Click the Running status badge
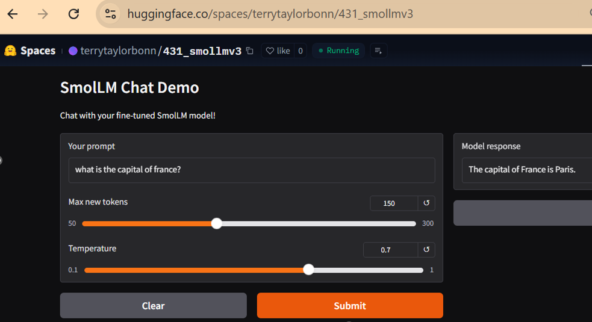The height and width of the screenshot is (322, 592). click(338, 51)
